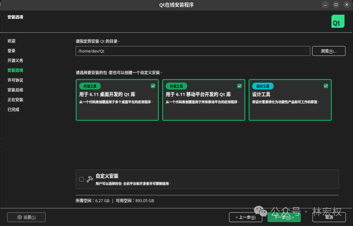Close the installer window

coord(347,5)
